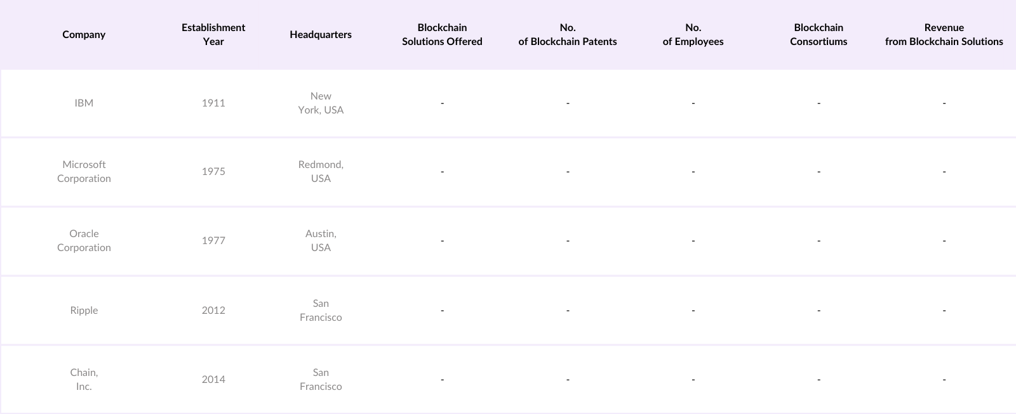This screenshot has width=1016, height=414.
Task: Click the Ripple company cell
Action: click(84, 311)
